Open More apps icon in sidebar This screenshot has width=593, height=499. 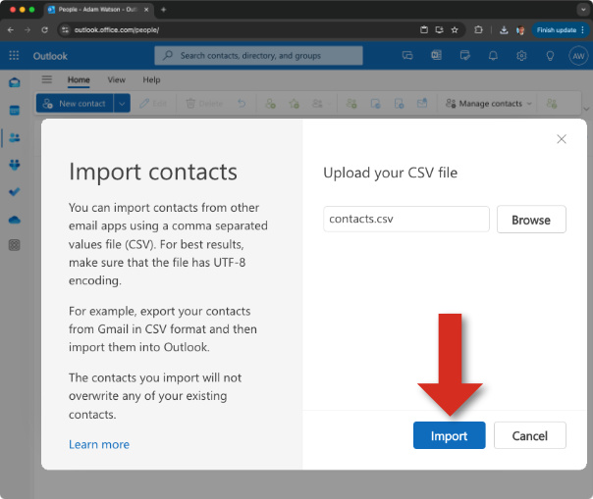click(x=15, y=245)
